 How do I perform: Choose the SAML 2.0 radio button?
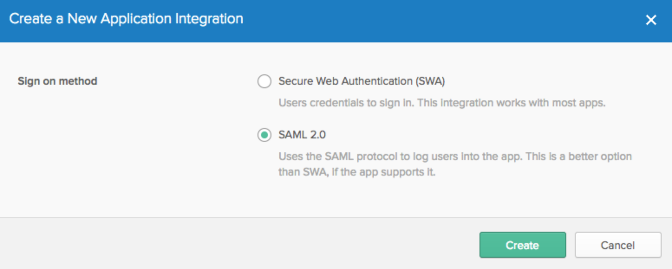264,135
